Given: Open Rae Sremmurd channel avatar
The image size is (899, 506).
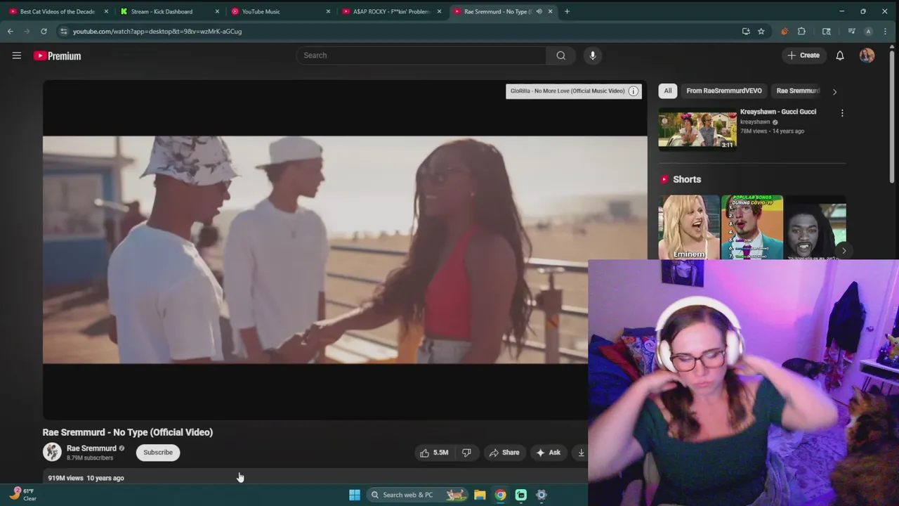Looking at the screenshot, I should (x=52, y=453).
